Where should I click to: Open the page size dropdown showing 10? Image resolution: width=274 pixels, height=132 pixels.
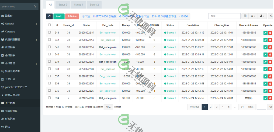click(108, 107)
